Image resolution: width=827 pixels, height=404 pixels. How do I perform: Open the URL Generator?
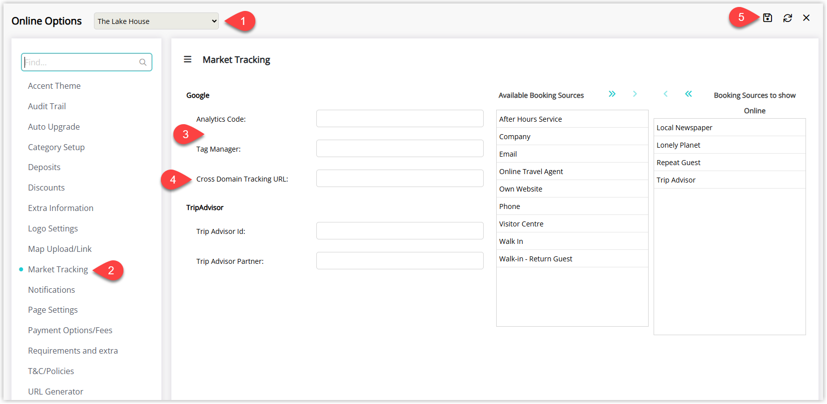(x=55, y=392)
